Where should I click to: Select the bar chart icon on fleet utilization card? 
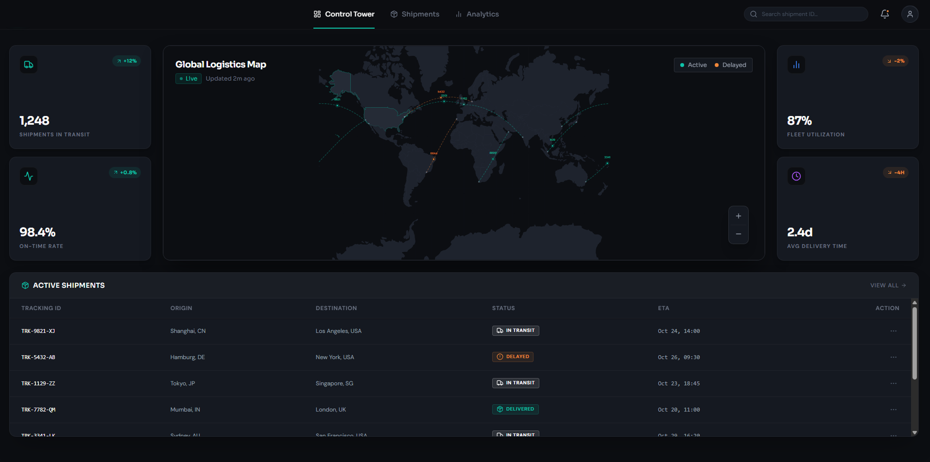click(x=795, y=64)
